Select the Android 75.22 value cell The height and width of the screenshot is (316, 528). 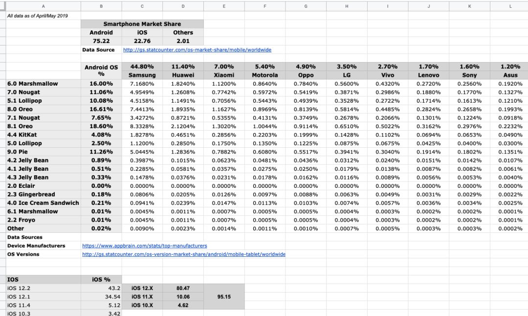coord(101,41)
